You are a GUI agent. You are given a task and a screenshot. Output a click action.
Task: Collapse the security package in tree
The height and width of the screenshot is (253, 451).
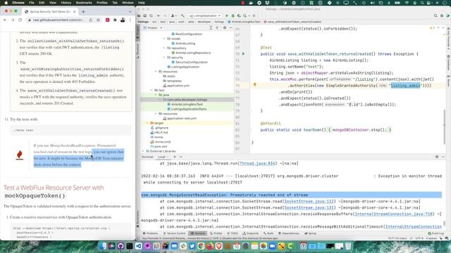164,58
